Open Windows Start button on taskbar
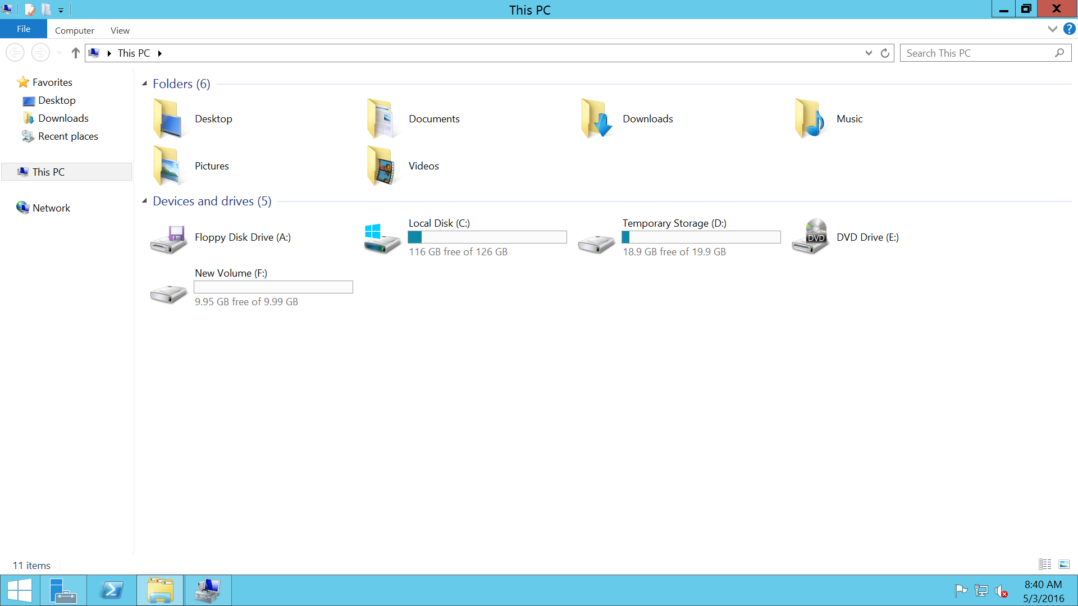 point(20,590)
